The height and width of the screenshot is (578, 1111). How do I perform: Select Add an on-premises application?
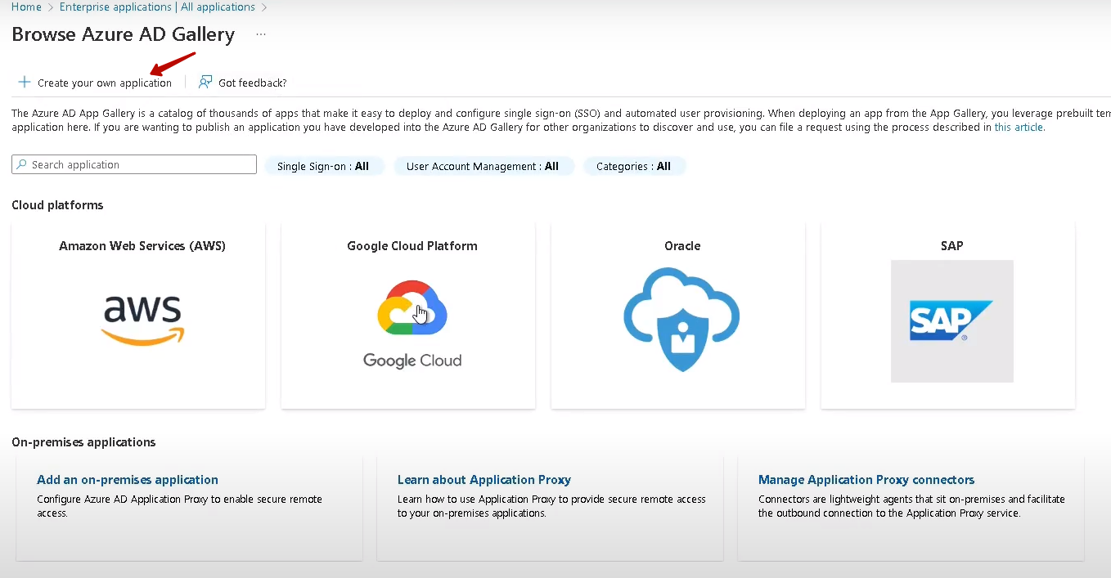click(128, 480)
